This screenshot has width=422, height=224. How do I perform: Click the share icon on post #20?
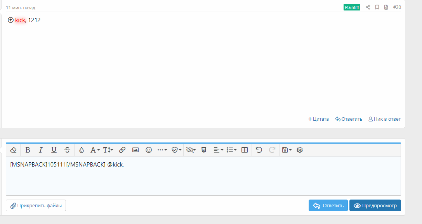[368, 7]
